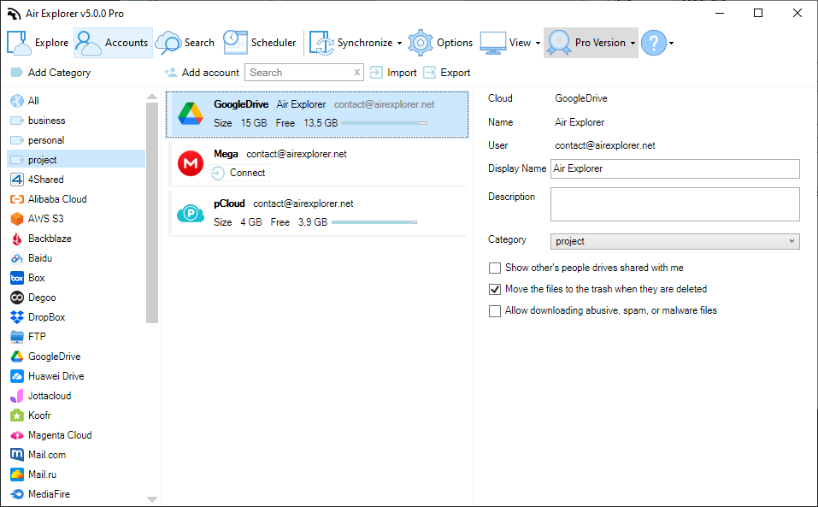Select the personal category
Screen dimensions: 818x507
76,140
